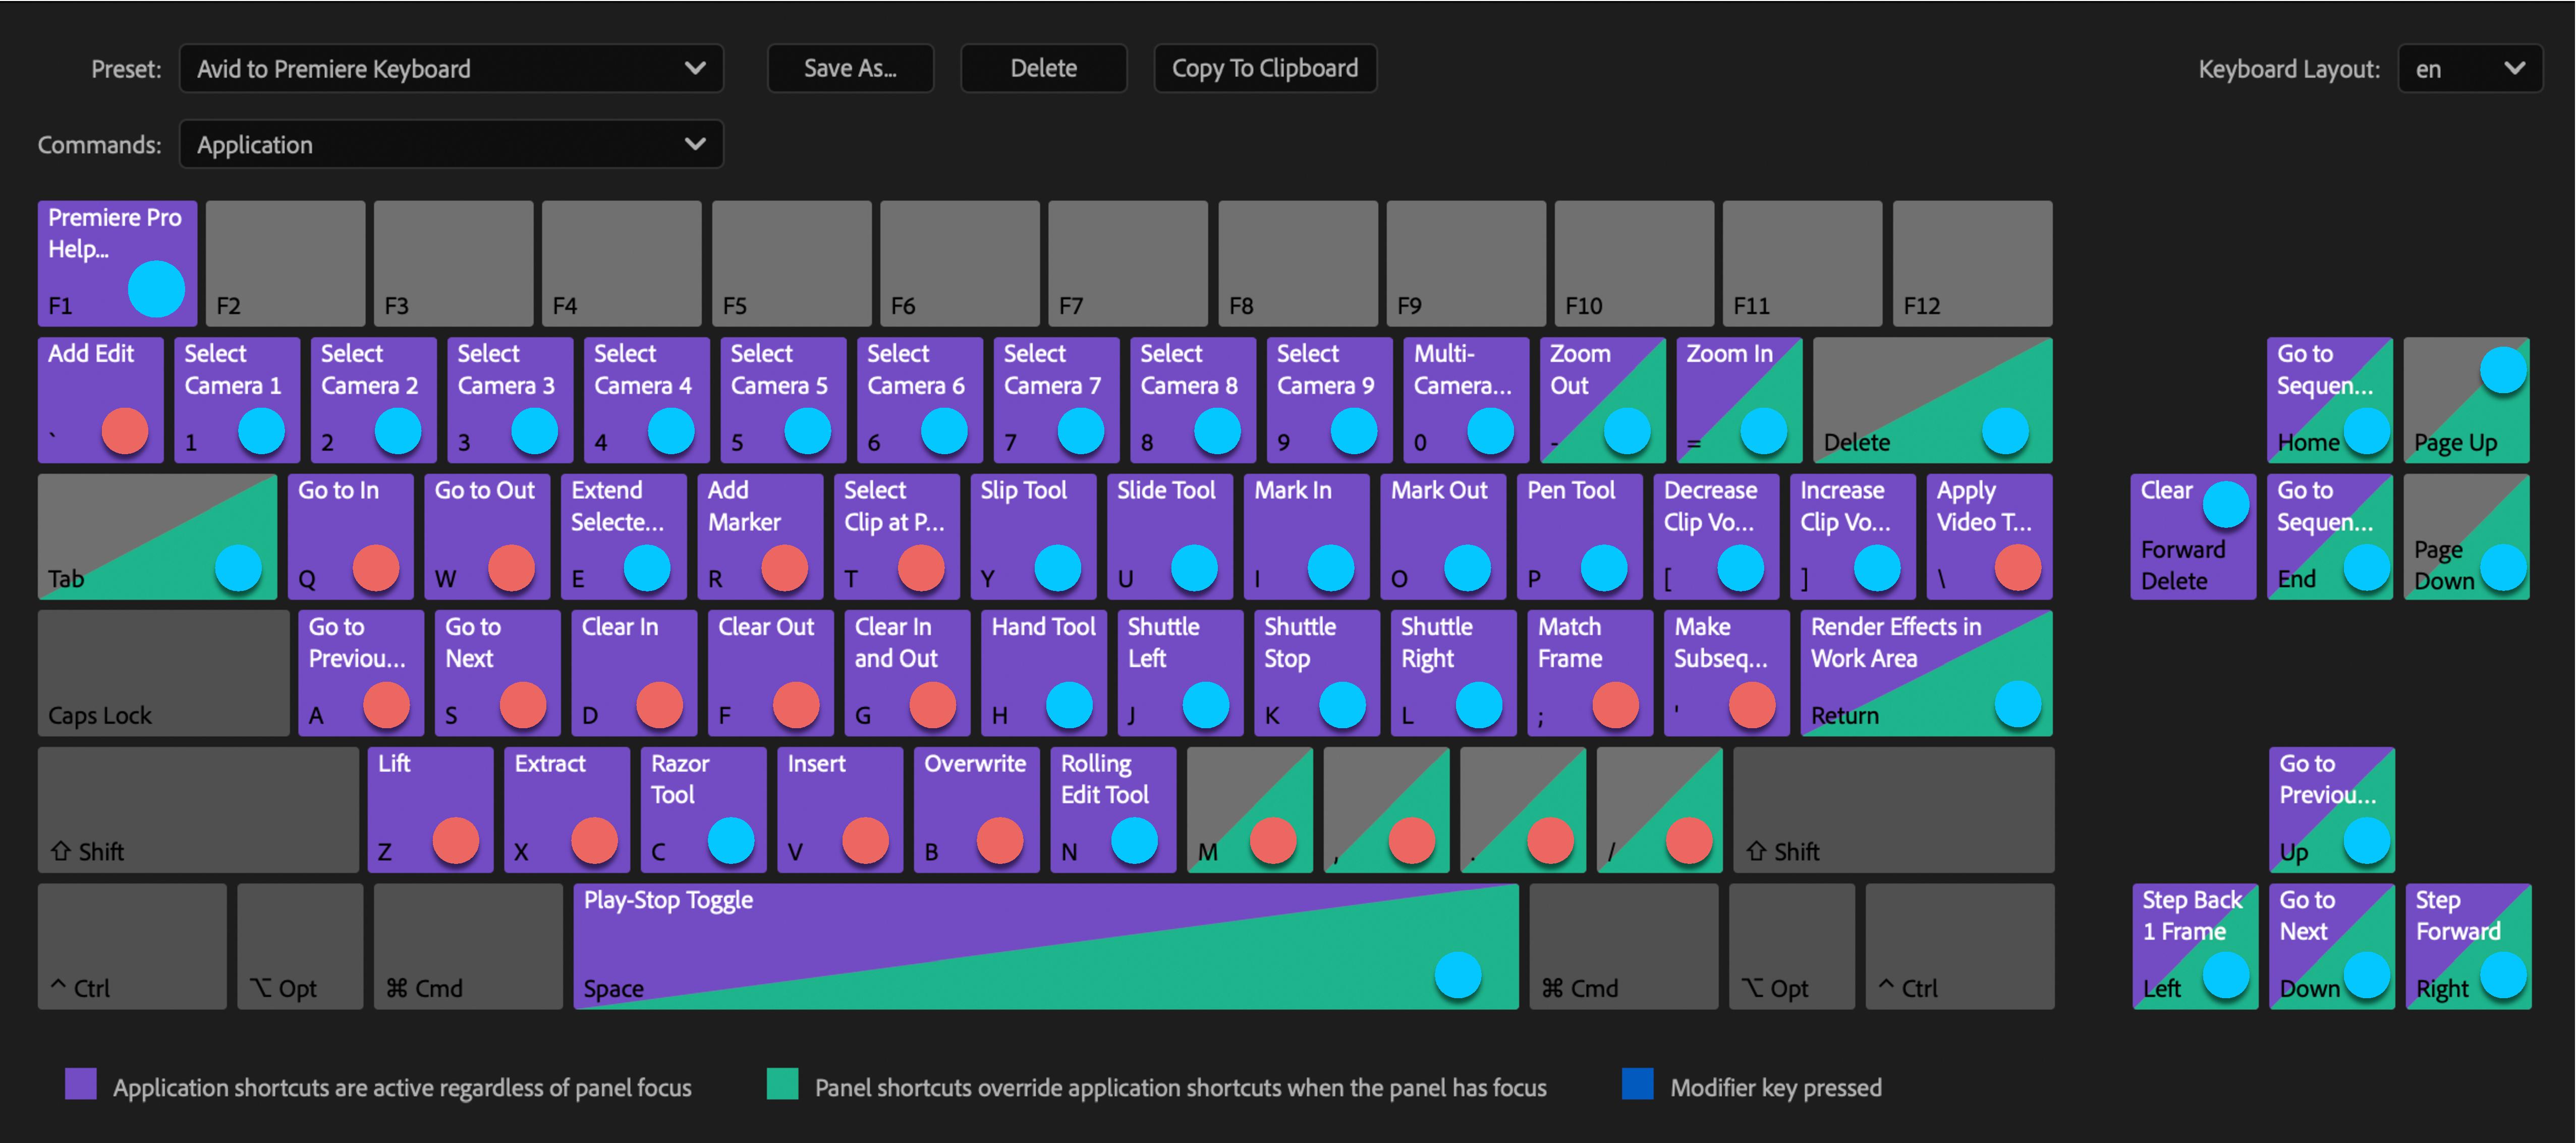Viewport: 2576px width, 1143px height.
Task: Click the purple application shortcuts legend swatch
Action: 81,1084
